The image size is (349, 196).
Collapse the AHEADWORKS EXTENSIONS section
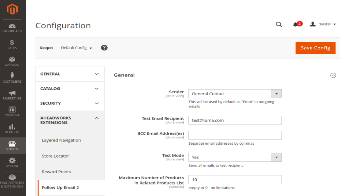pyautogui.click(x=70, y=120)
